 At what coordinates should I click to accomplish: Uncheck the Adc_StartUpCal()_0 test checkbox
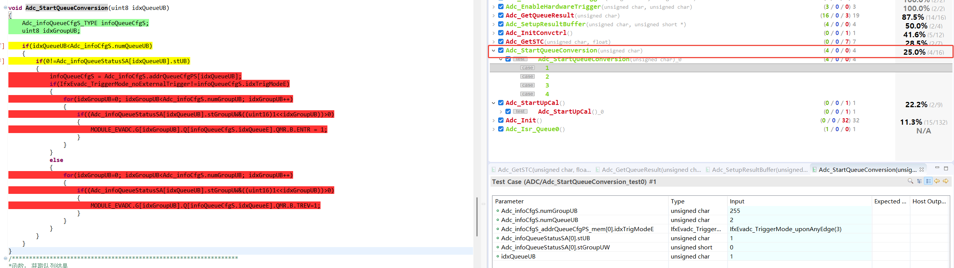click(x=508, y=111)
